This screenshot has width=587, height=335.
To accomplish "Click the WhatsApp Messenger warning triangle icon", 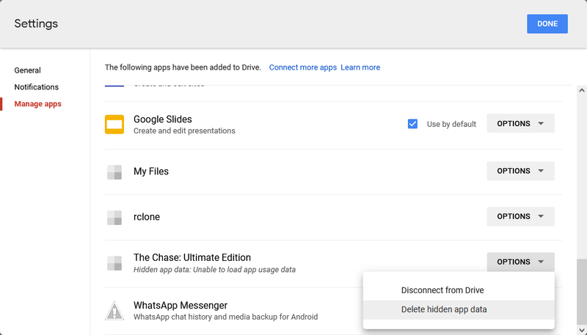I will [114, 311].
